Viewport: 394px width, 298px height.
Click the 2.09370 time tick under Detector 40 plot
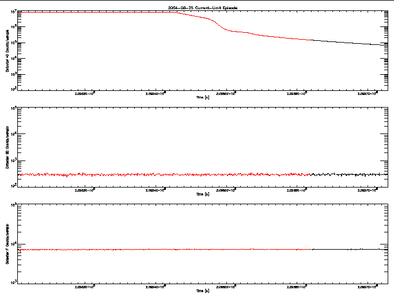pos(368,93)
